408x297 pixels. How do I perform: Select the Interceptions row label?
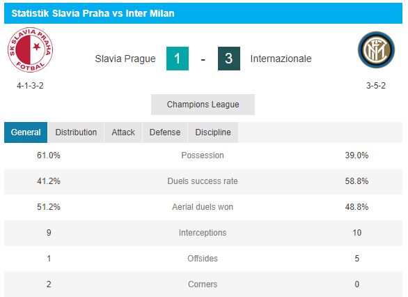[x=203, y=233]
